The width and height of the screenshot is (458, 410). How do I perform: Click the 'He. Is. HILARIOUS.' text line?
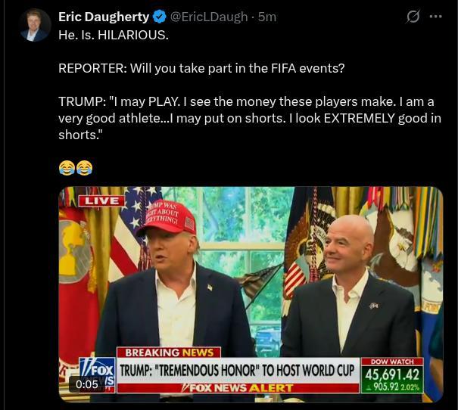pyautogui.click(x=114, y=35)
